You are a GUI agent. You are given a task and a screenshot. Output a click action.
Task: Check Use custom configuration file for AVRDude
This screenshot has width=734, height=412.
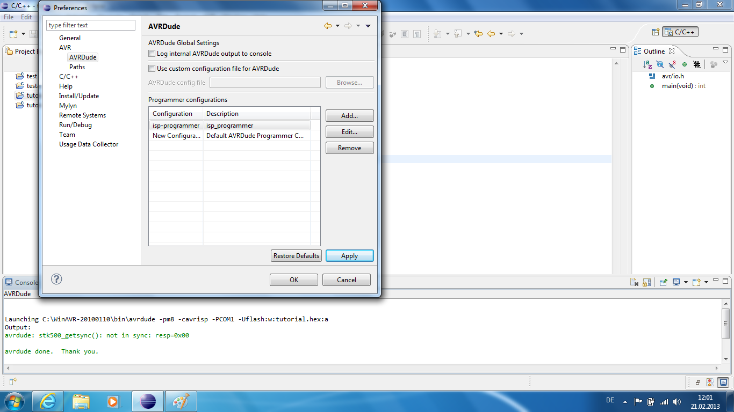(152, 69)
